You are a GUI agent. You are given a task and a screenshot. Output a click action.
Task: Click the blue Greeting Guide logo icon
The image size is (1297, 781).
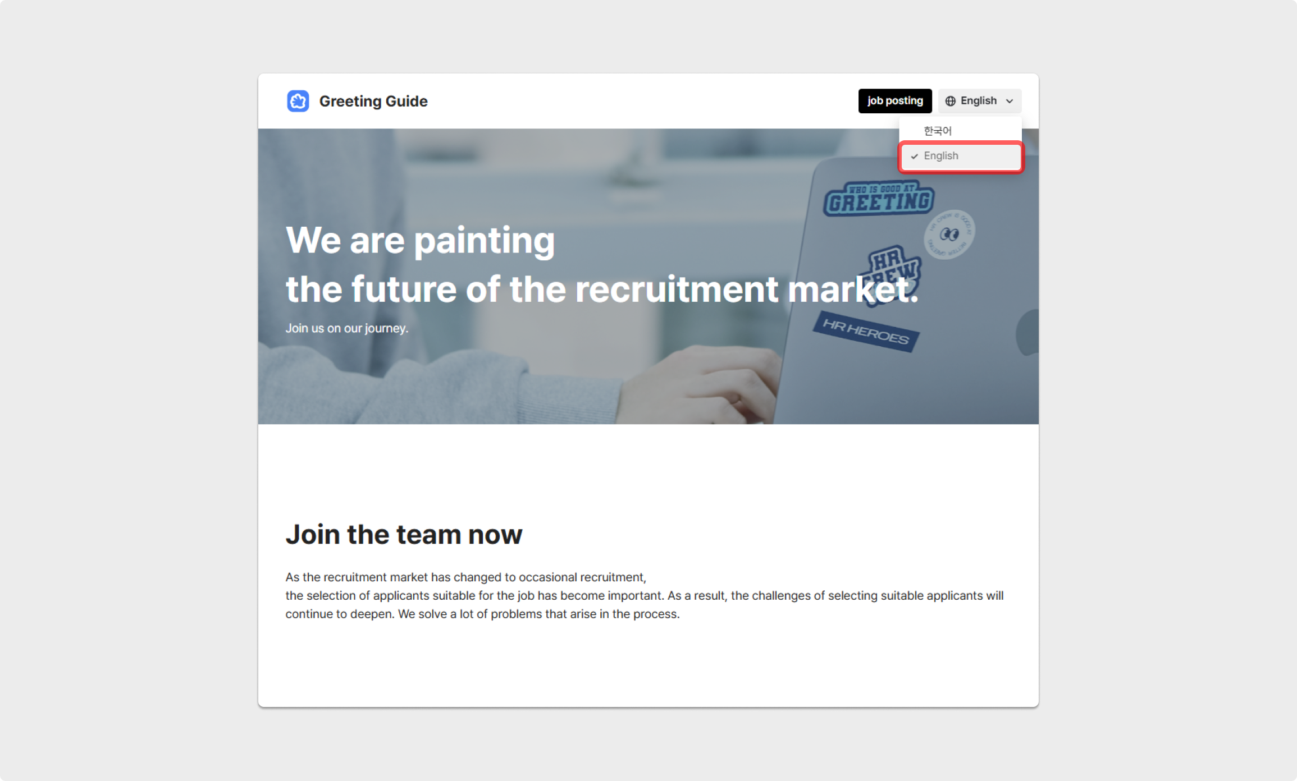[298, 101]
